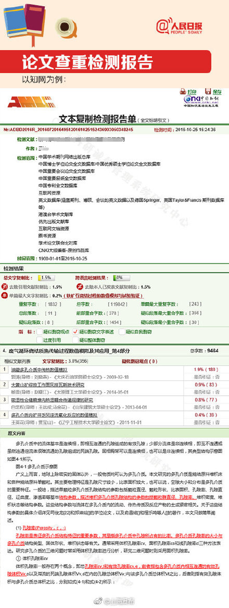Click the floppy disk save icon
Screen dimensions: 229x608
coord(208,91)
